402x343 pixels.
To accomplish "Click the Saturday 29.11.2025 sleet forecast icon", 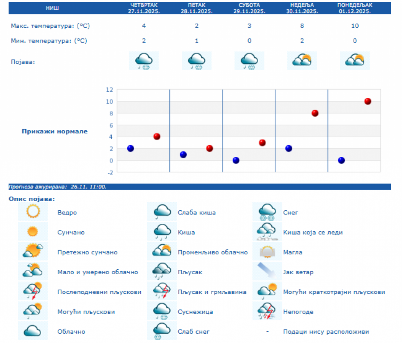I will point(249,61).
